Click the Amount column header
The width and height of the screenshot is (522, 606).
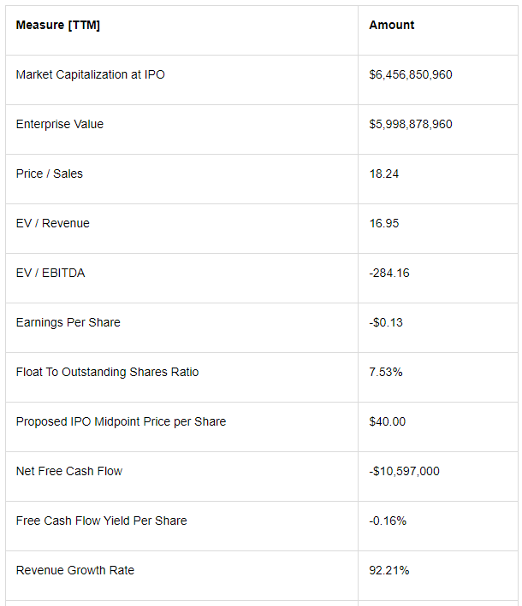point(392,25)
